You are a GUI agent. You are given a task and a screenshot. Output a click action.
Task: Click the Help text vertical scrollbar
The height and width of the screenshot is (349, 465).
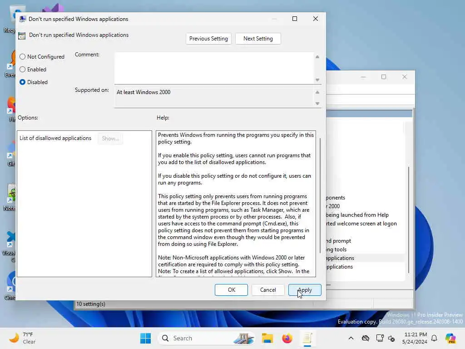click(x=320, y=196)
